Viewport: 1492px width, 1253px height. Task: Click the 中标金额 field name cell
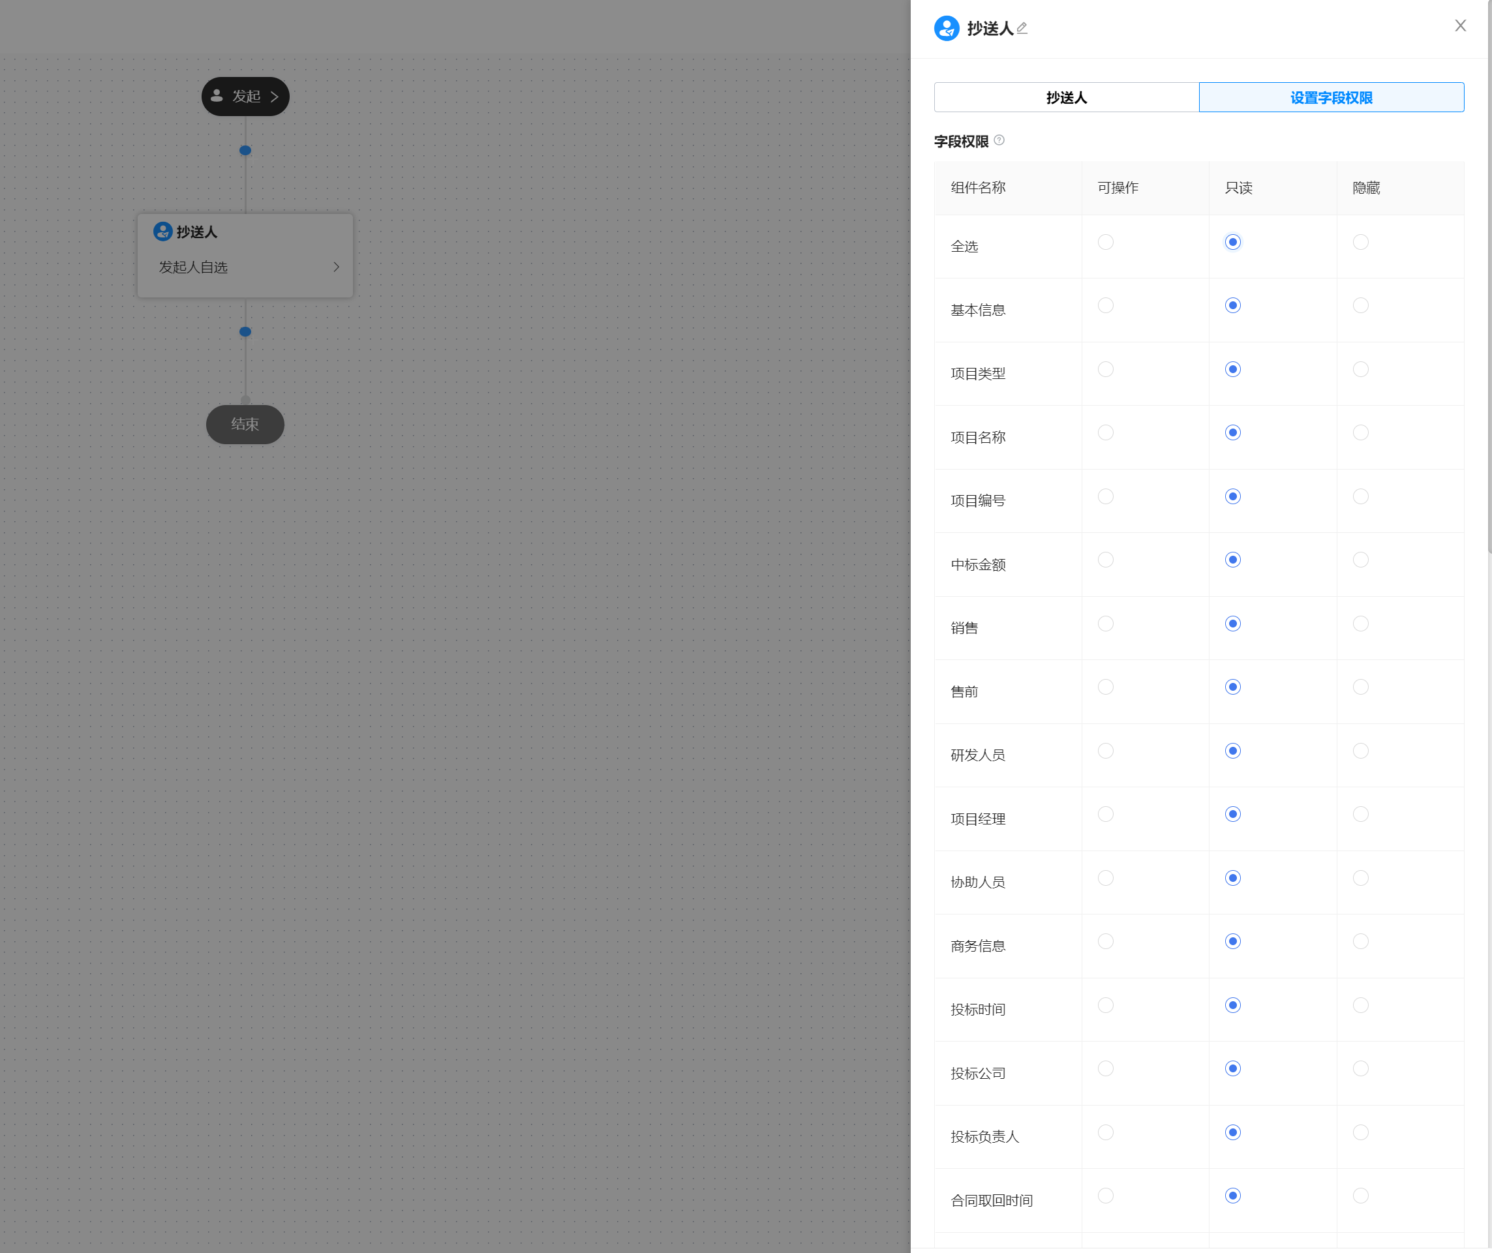pos(1007,565)
